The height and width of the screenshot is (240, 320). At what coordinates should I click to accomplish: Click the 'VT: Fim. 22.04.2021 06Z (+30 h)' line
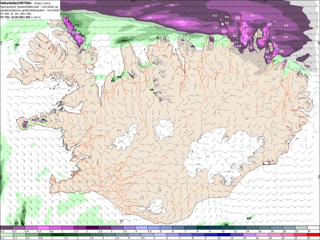pyautogui.click(x=20, y=17)
